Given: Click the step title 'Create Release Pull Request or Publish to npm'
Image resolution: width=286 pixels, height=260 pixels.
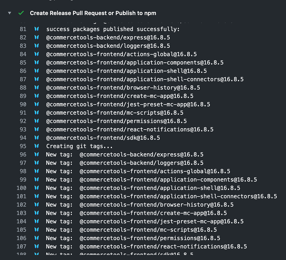Looking at the screenshot, I should [x=93, y=13].
